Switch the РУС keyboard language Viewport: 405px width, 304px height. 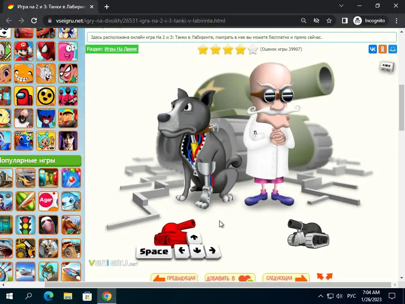[351, 296]
